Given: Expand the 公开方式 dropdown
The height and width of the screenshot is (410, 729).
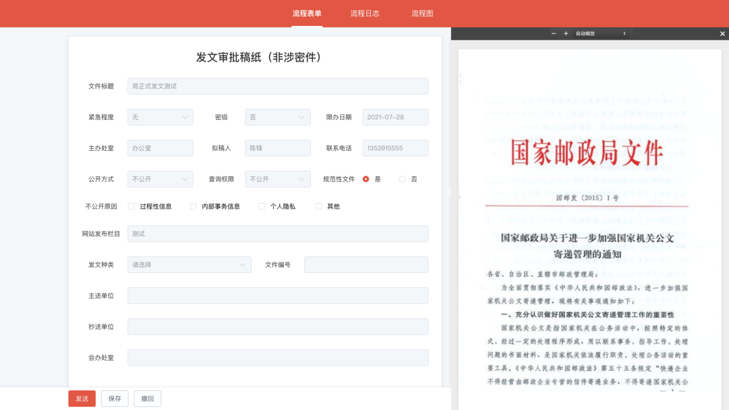Looking at the screenshot, I should coord(160,179).
